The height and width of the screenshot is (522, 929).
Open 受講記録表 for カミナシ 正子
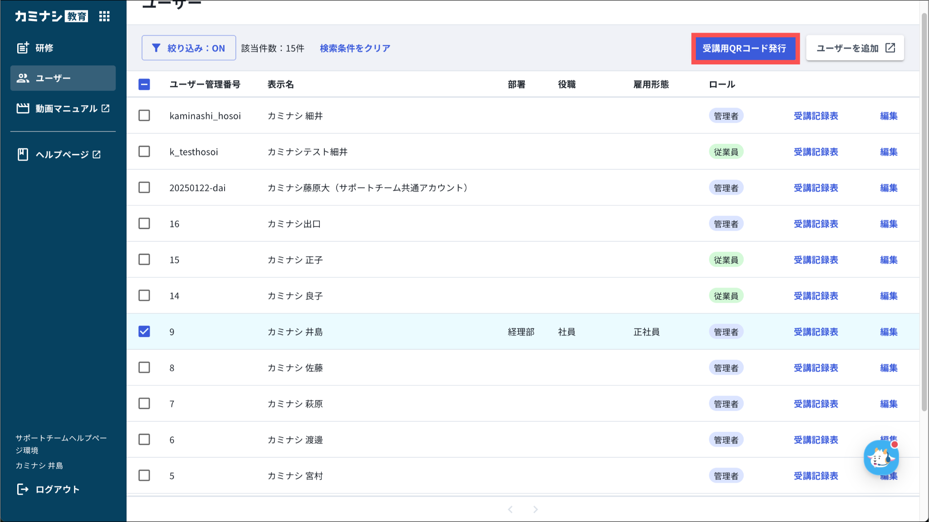tap(816, 260)
